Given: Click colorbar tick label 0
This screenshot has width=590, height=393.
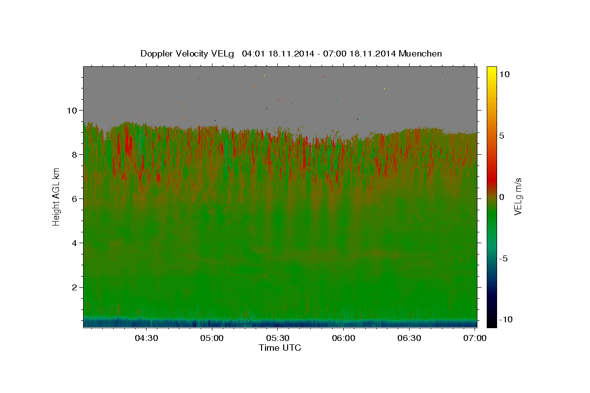Looking at the screenshot, I should tap(501, 196).
